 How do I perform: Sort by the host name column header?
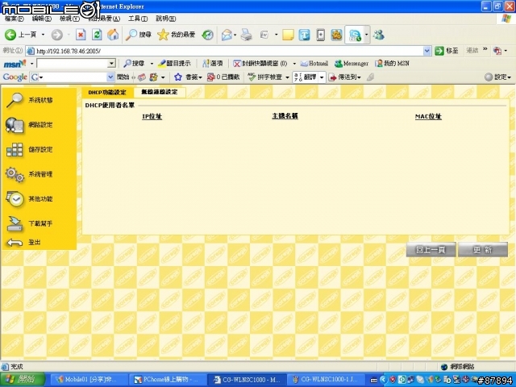click(x=285, y=116)
